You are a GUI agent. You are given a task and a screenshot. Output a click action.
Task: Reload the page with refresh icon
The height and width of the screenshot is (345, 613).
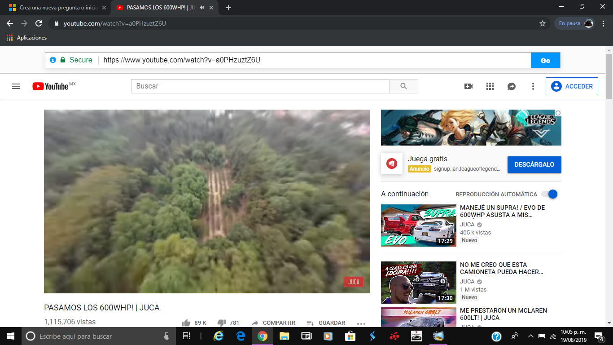click(x=39, y=23)
